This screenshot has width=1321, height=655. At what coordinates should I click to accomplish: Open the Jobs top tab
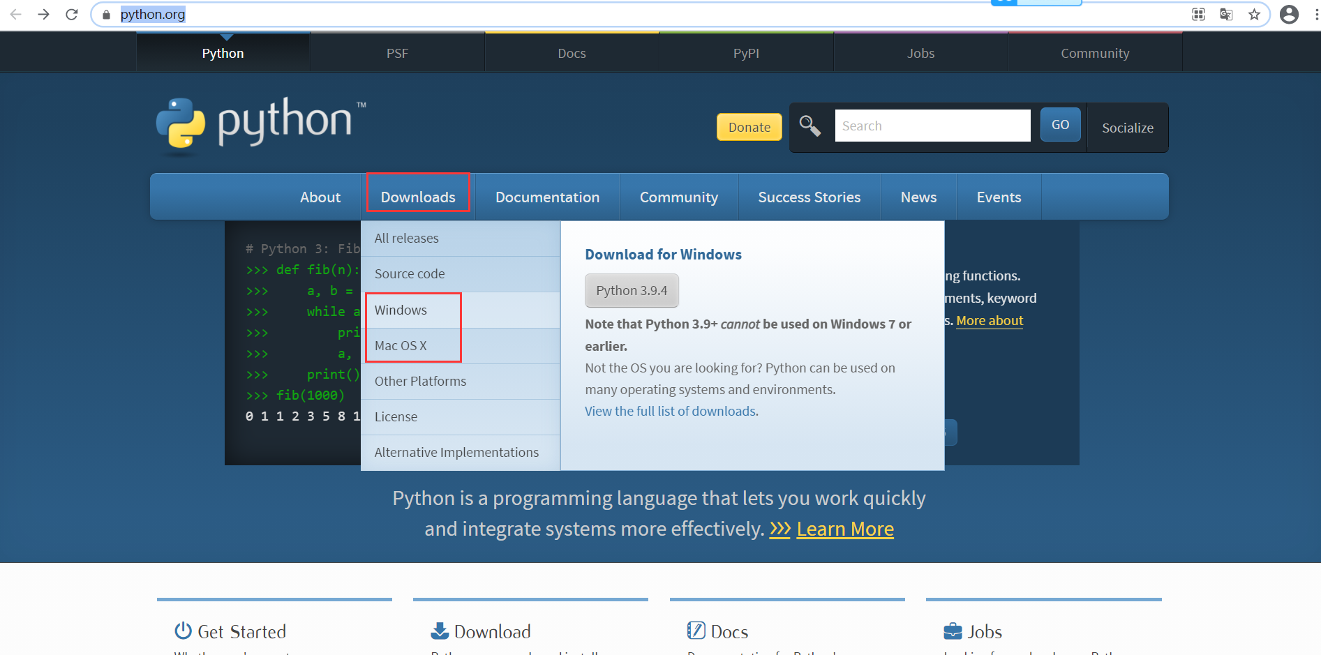point(920,53)
